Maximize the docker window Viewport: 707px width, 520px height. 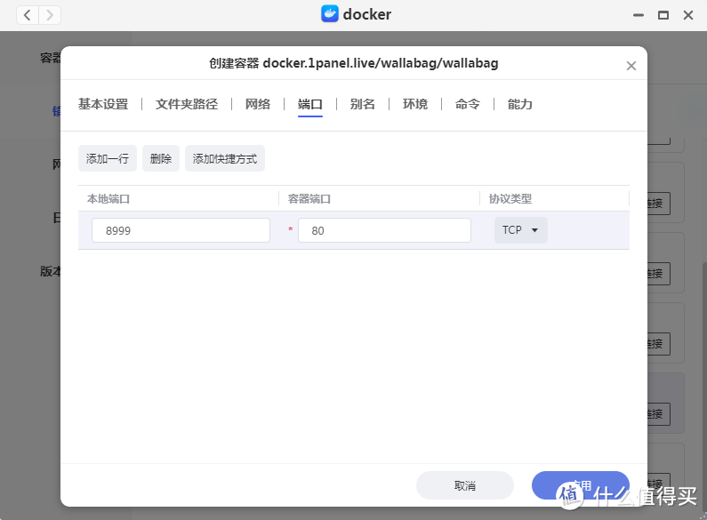pyautogui.click(x=663, y=15)
